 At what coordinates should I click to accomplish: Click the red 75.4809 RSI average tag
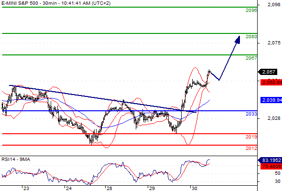271,166
